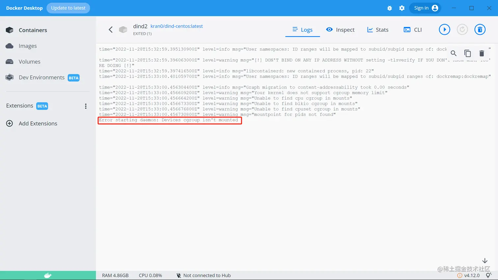Image resolution: width=498 pixels, height=280 pixels.
Task: Click the 'Unable to find cpuset cgroup' line
Action: click(230, 109)
